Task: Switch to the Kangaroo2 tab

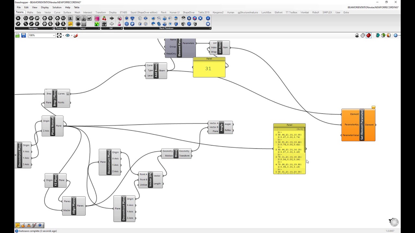Action: coord(218,12)
